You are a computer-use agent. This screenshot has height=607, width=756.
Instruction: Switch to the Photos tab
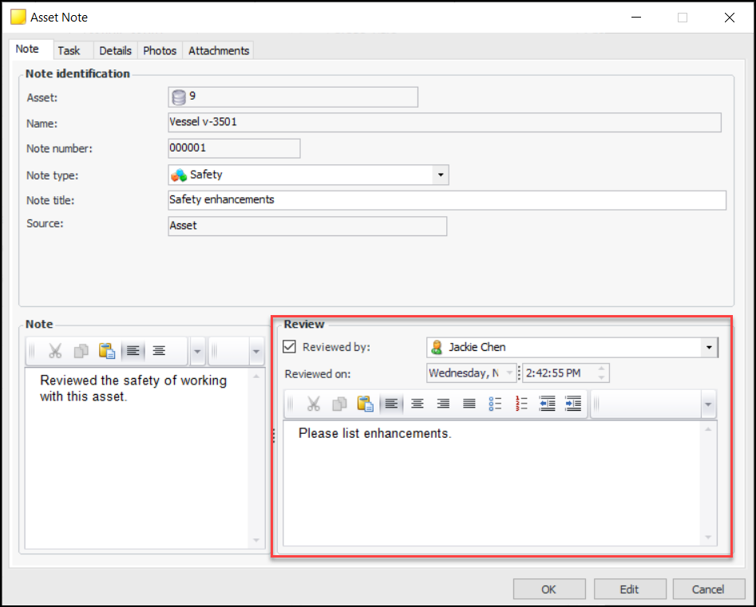tap(160, 50)
